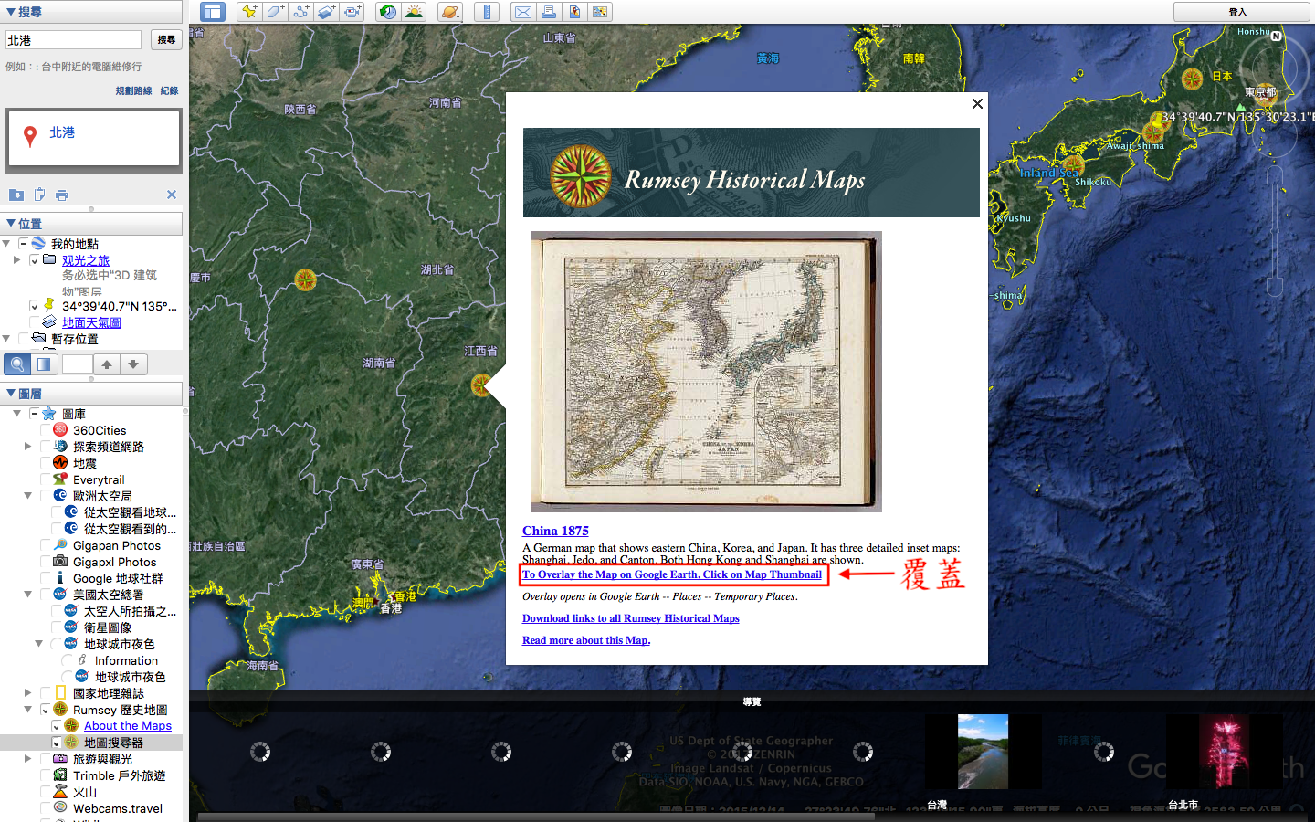This screenshot has width=1315, height=822.
Task: Open Read more about this Map
Action: tap(586, 640)
